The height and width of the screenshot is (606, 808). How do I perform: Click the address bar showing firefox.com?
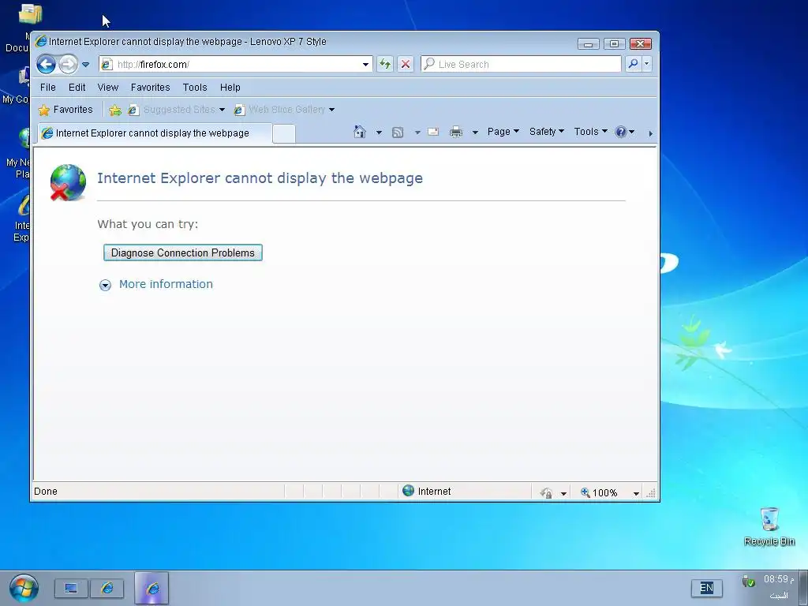point(235,65)
